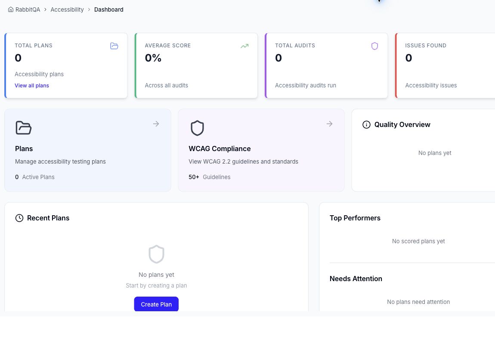
Task: Click the No scored plans yet text
Action: click(418, 241)
